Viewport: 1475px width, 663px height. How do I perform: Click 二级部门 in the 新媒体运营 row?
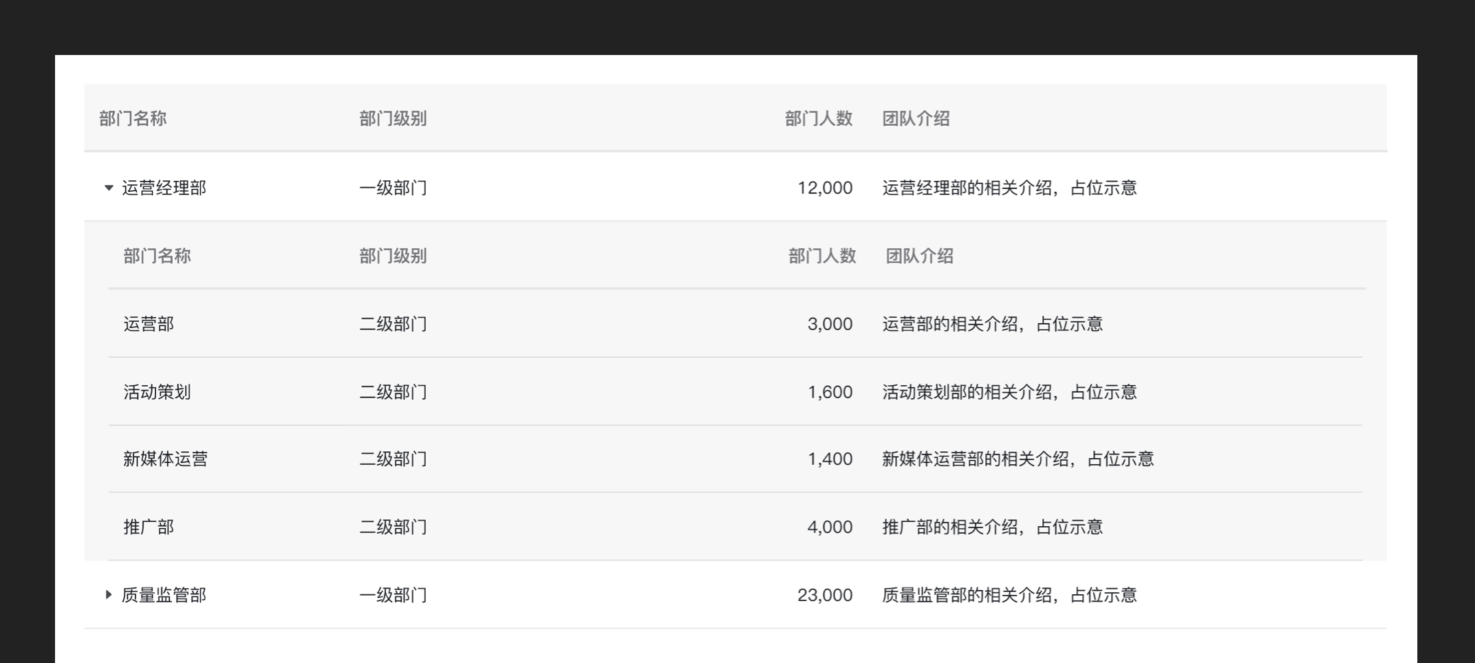(393, 459)
